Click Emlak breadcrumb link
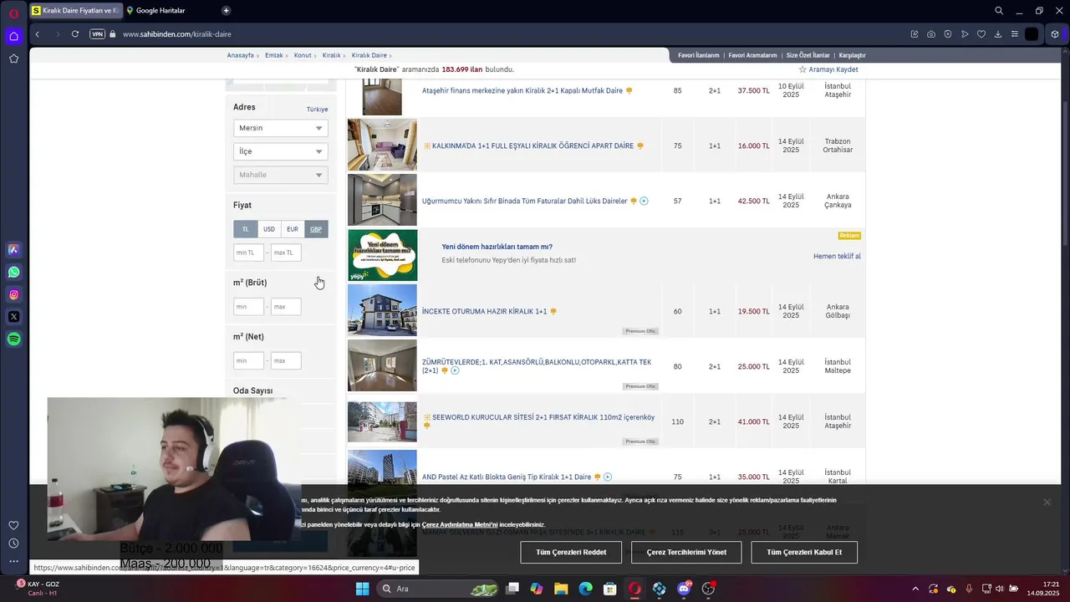The height and width of the screenshot is (602, 1070). click(273, 55)
